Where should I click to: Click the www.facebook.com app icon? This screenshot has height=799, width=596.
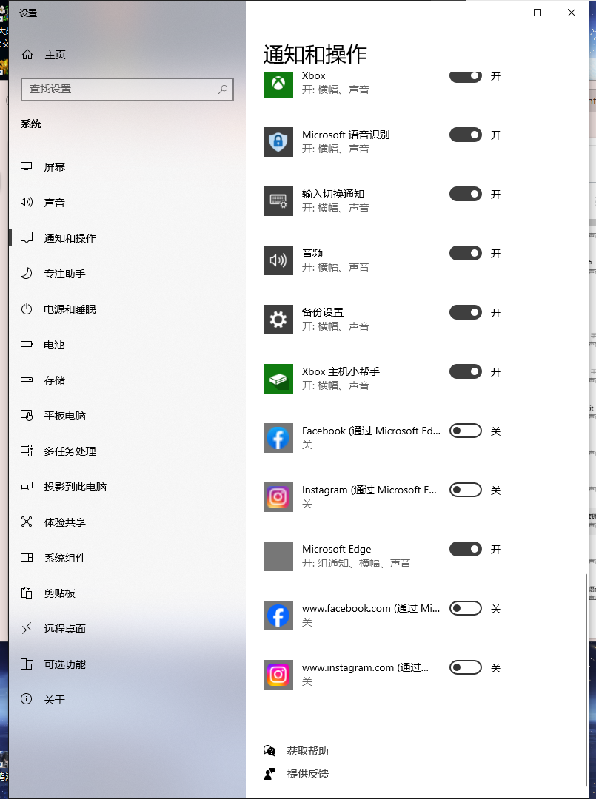(x=278, y=615)
